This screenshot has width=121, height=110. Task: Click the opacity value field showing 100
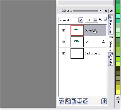(89, 20)
